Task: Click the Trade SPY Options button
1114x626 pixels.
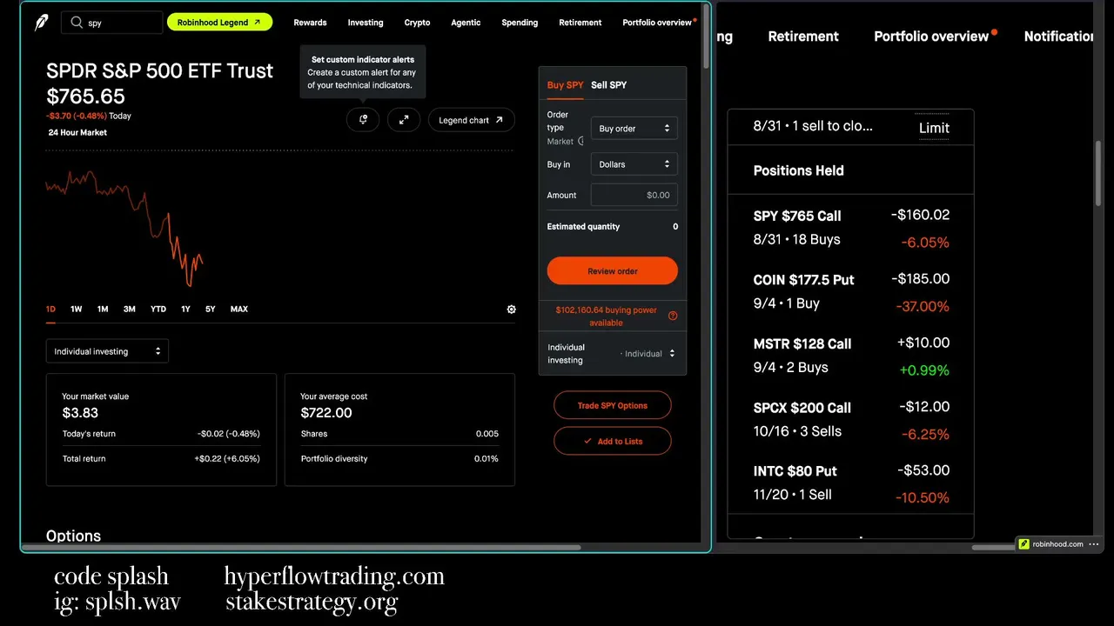Action: (613, 405)
